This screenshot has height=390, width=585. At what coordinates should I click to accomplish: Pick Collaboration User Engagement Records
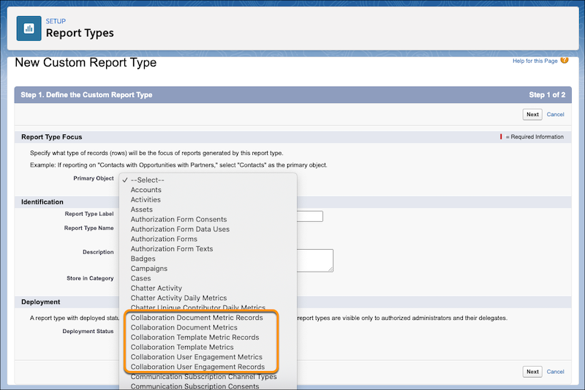click(208, 367)
